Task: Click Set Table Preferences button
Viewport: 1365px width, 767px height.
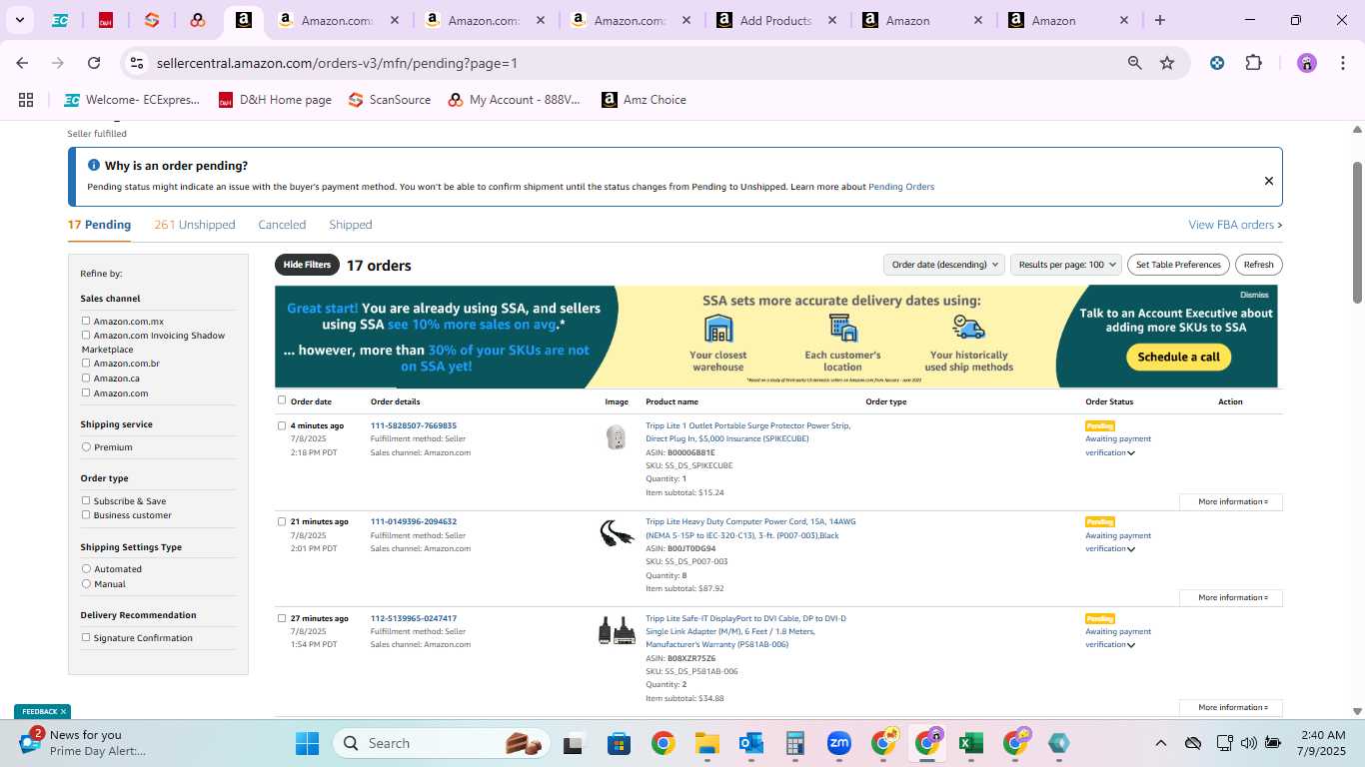Action: pos(1178,265)
